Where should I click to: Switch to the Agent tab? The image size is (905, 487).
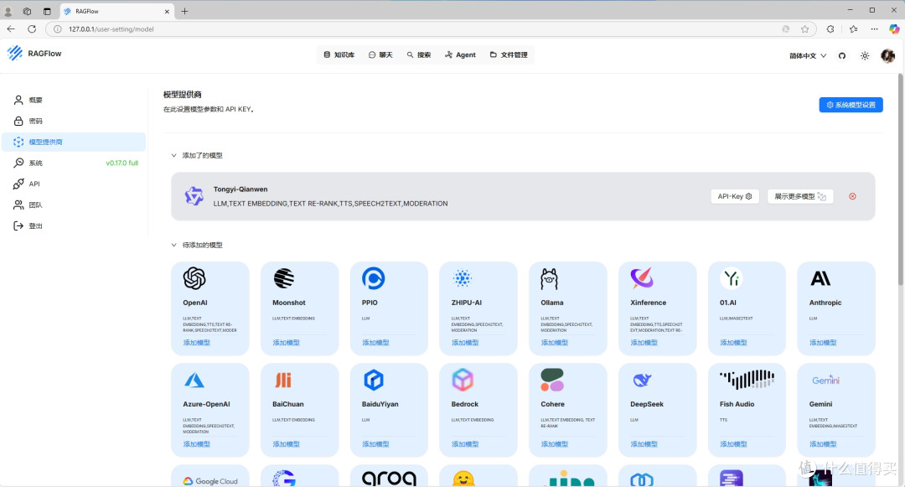click(460, 54)
